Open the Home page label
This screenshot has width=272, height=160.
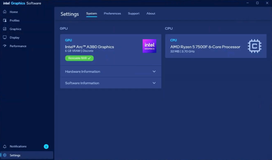(x=14, y=12)
